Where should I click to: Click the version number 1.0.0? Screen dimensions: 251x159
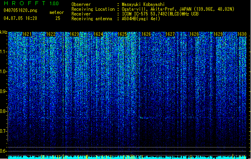point(54,4)
